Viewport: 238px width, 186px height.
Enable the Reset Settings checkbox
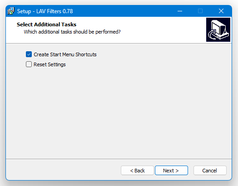[29, 64]
